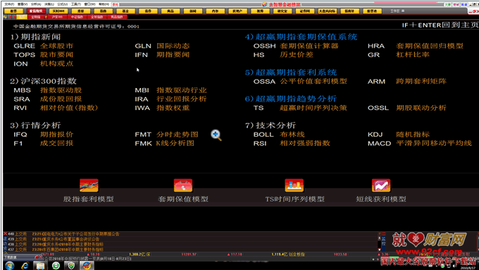Expand the dropdown arrow beside 沪深300 tab
479x270 pixels.
click(46, 17)
